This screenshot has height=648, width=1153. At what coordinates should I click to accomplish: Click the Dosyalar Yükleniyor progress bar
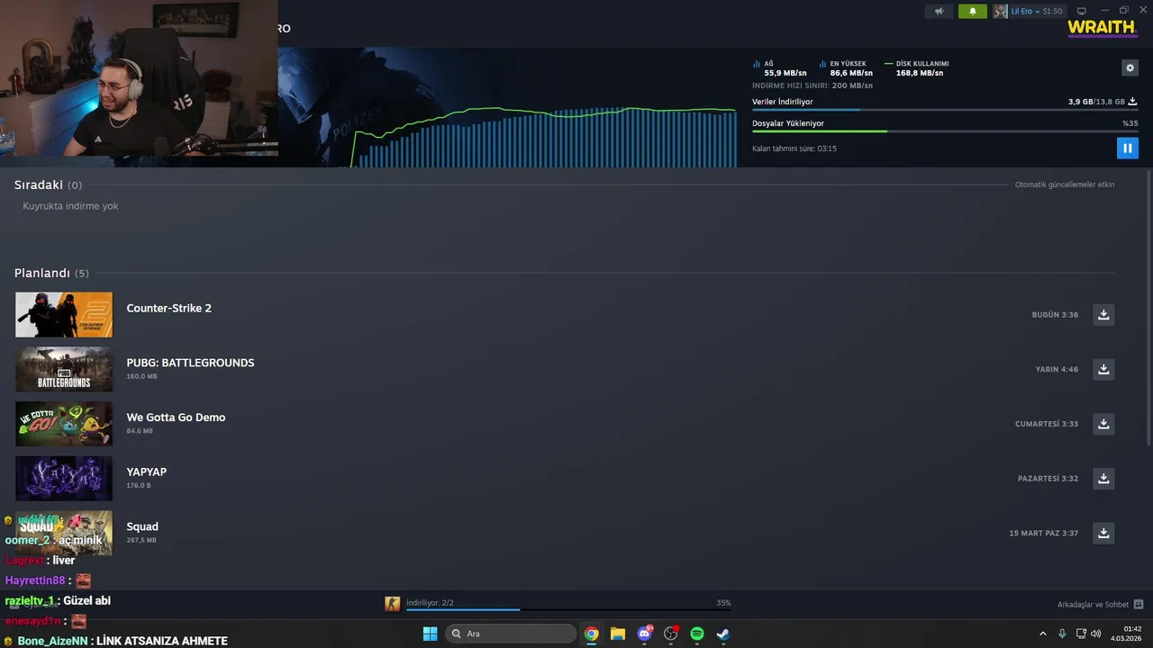(x=945, y=131)
